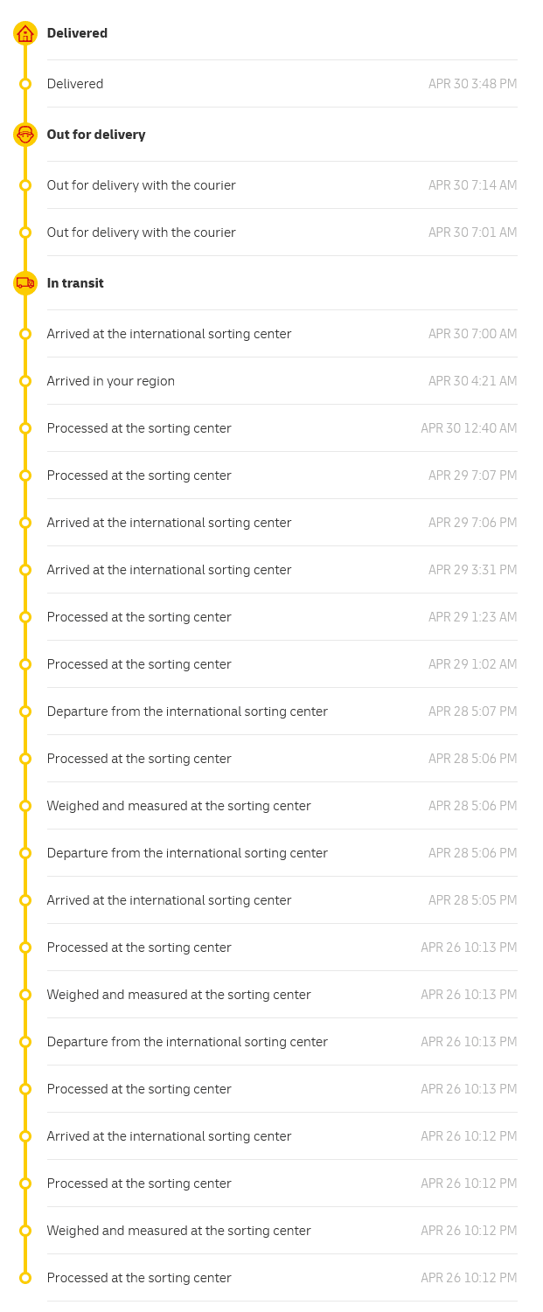This screenshot has height=1312, width=543.
Task: Click the APR 30 3:48 PM delivery timestamp
Action: coord(472,84)
